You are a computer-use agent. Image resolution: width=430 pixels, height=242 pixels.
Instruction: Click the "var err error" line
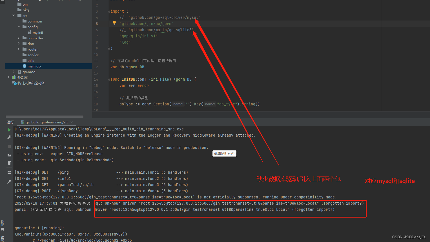point(134,85)
